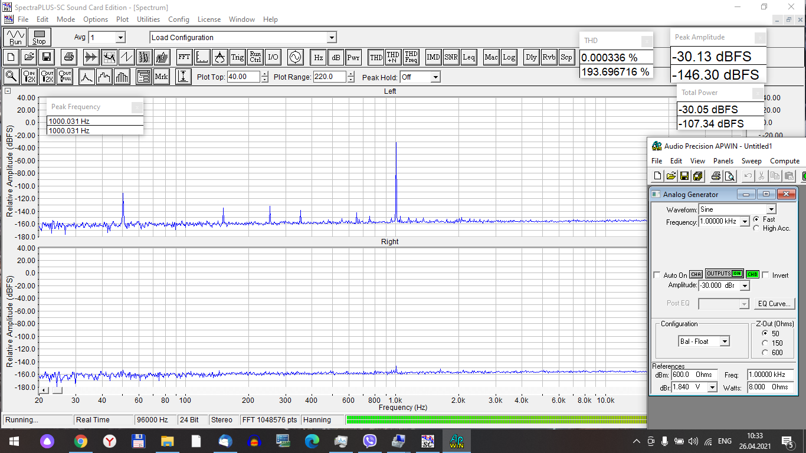
Task: Open the signal generator sine-wave icon
Action: pos(294,57)
